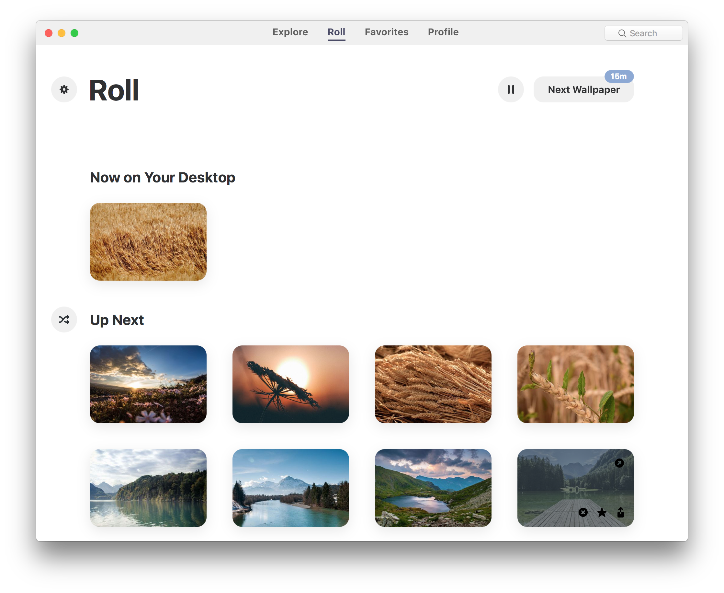
Task: Focus the Search field
Action: (643, 33)
